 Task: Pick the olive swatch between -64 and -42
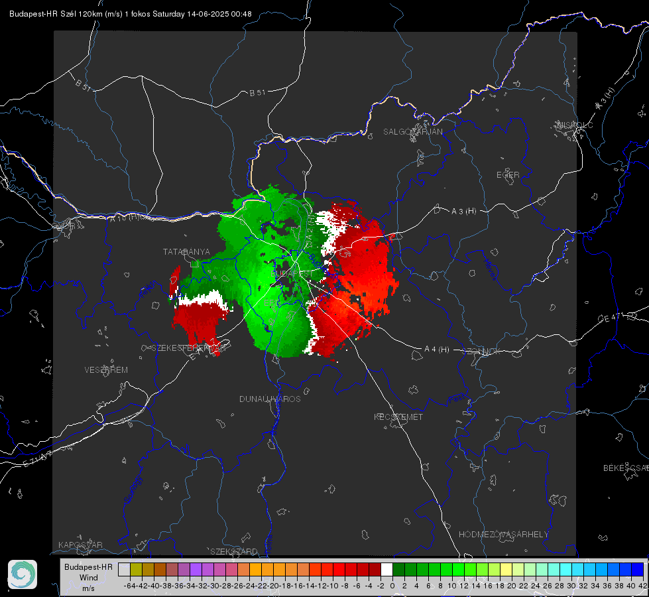[x=136, y=569]
